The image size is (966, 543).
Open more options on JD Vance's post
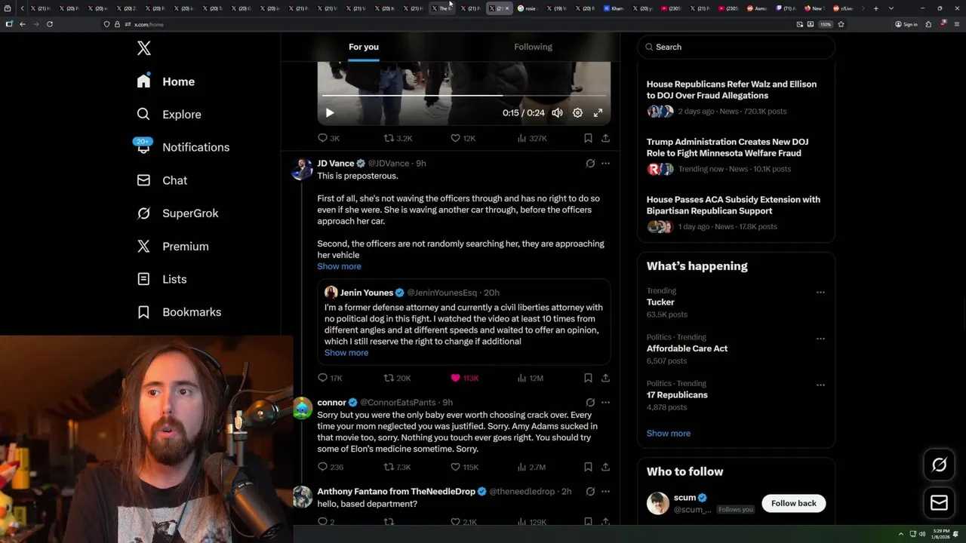coord(605,163)
